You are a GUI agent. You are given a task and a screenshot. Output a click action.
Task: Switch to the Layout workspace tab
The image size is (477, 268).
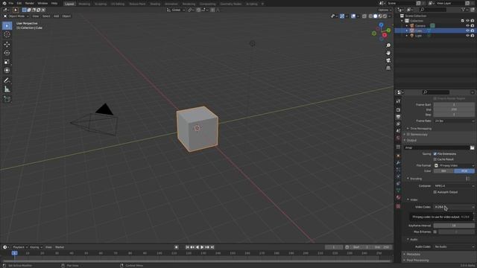pyautogui.click(x=69, y=4)
